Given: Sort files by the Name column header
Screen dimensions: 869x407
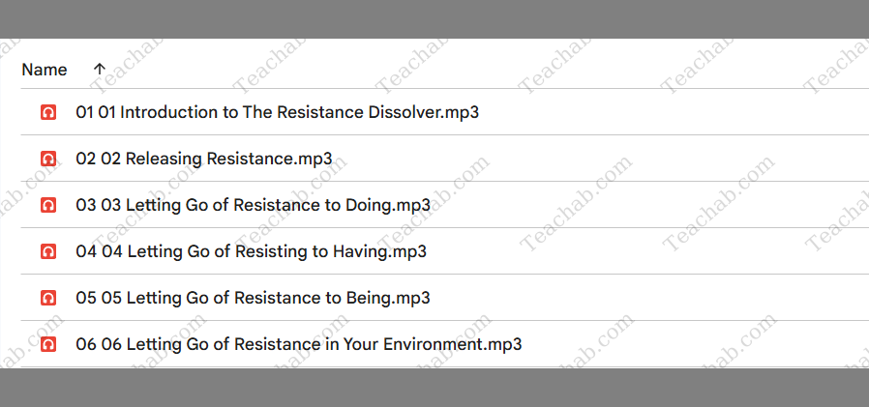Looking at the screenshot, I should click(x=45, y=70).
